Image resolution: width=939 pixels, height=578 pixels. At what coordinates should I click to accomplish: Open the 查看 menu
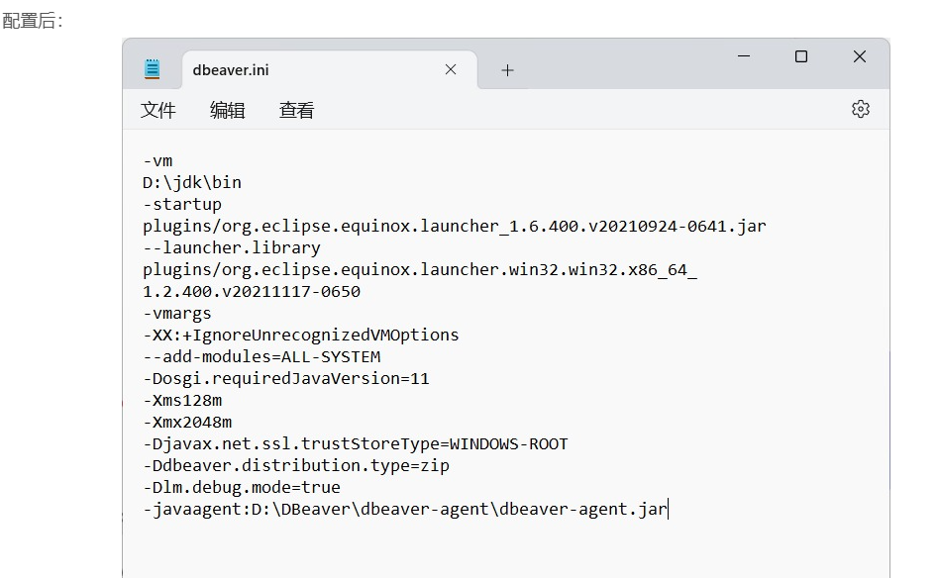[x=296, y=110]
